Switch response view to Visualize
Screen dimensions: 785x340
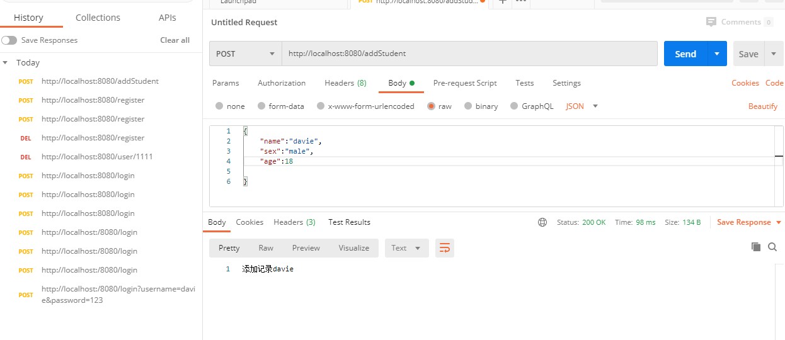click(x=354, y=248)
